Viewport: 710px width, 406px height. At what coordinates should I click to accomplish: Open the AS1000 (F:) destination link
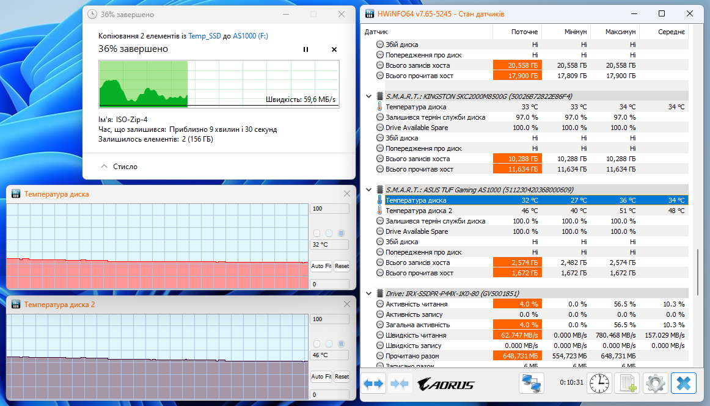coord(251,36)
